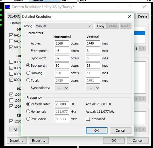Screen dimensions: 153x148
Task: Click the Delete button in main window
Action: pos(142,16)
